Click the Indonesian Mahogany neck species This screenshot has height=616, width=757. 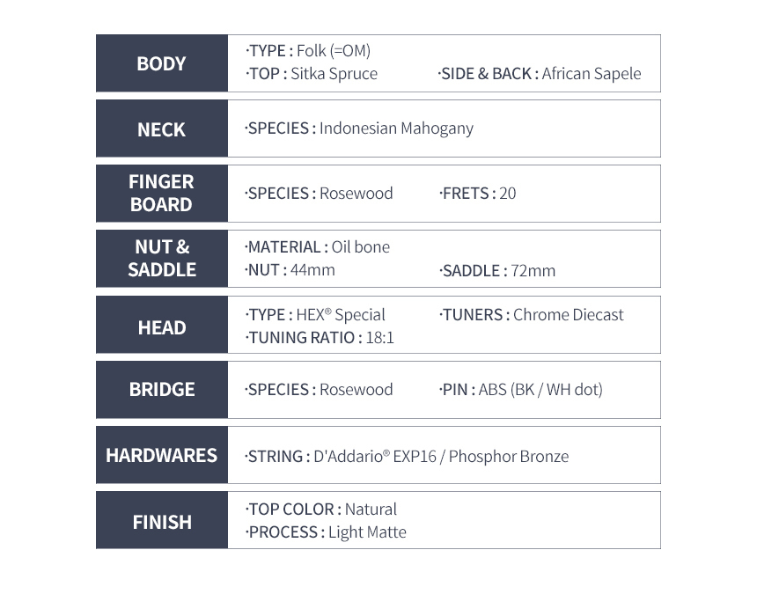396,128
